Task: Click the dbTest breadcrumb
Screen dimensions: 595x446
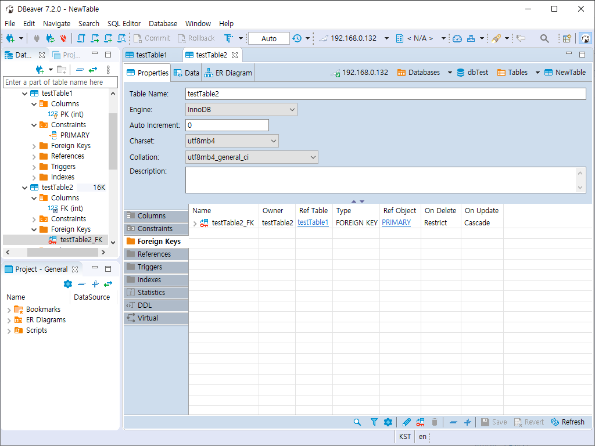Action: coord(473,73)
